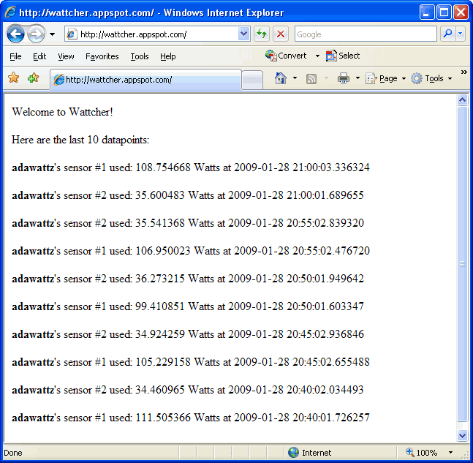Click the green Refresh button
Image resolution: width=473 pixels, height=463 pixels.
[262, 34]
